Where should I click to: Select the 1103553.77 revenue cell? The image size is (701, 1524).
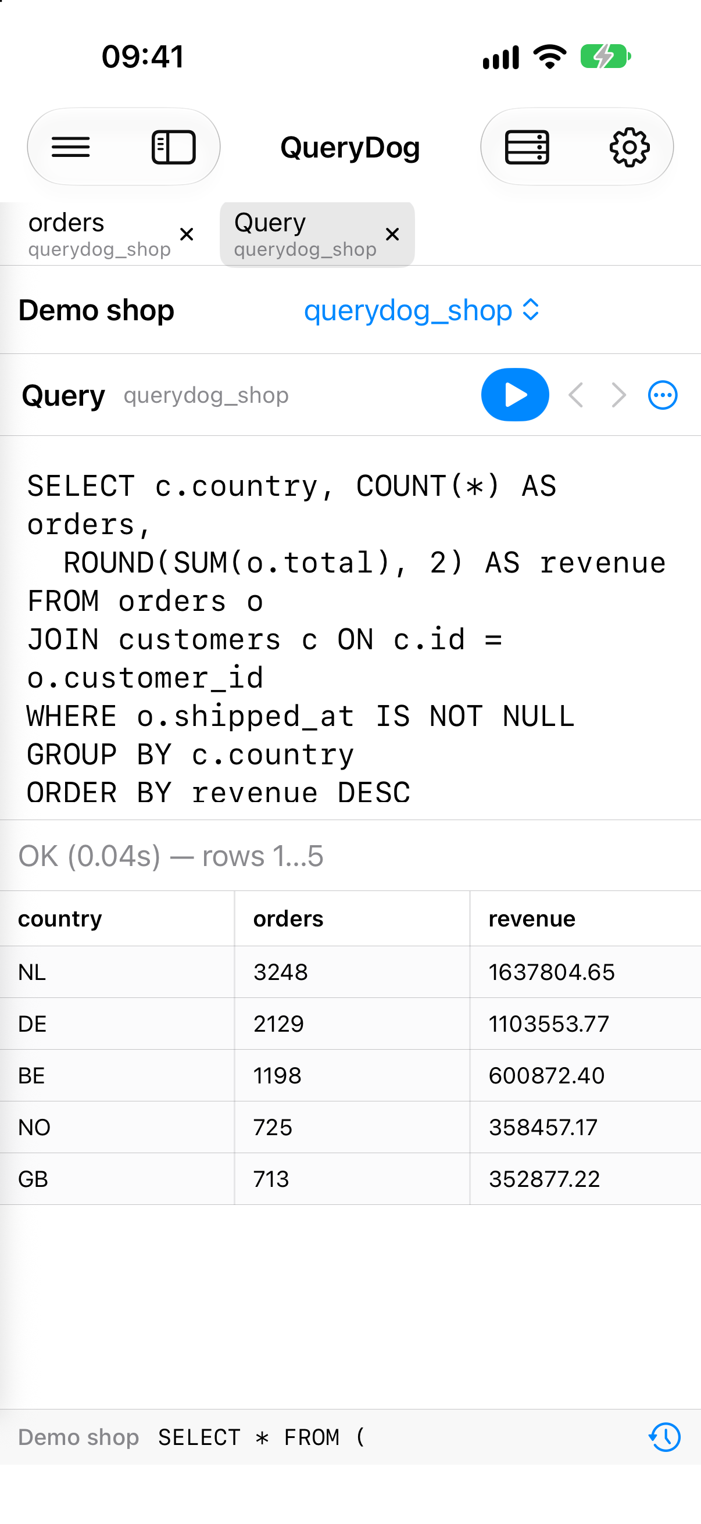tap(586, 1024)
